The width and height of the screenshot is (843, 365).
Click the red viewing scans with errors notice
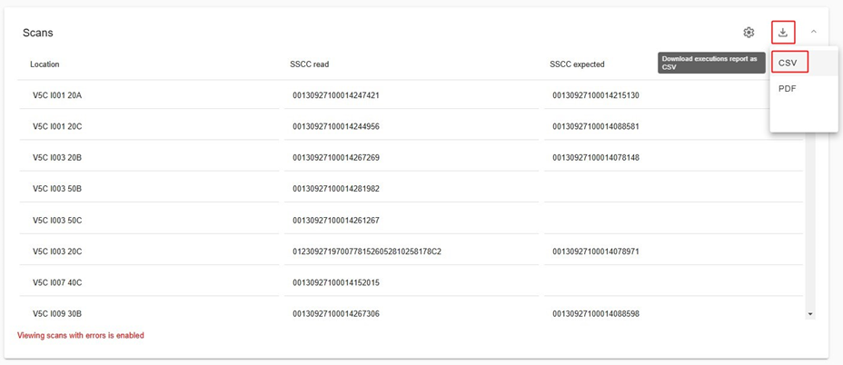tap(81, 335)
